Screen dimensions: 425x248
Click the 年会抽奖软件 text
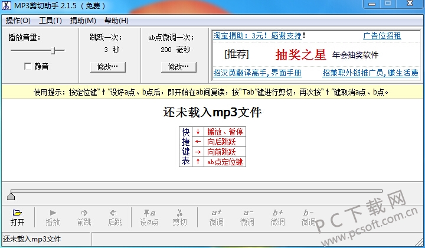click(355, 55)
